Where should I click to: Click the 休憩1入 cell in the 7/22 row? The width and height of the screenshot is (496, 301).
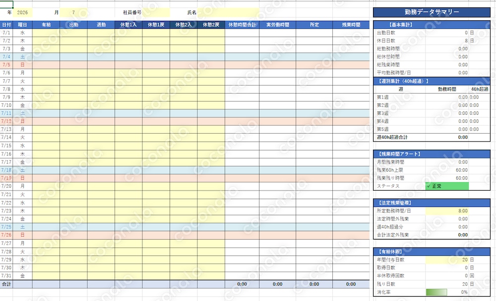pyautogui.click(x=128, y=203)
